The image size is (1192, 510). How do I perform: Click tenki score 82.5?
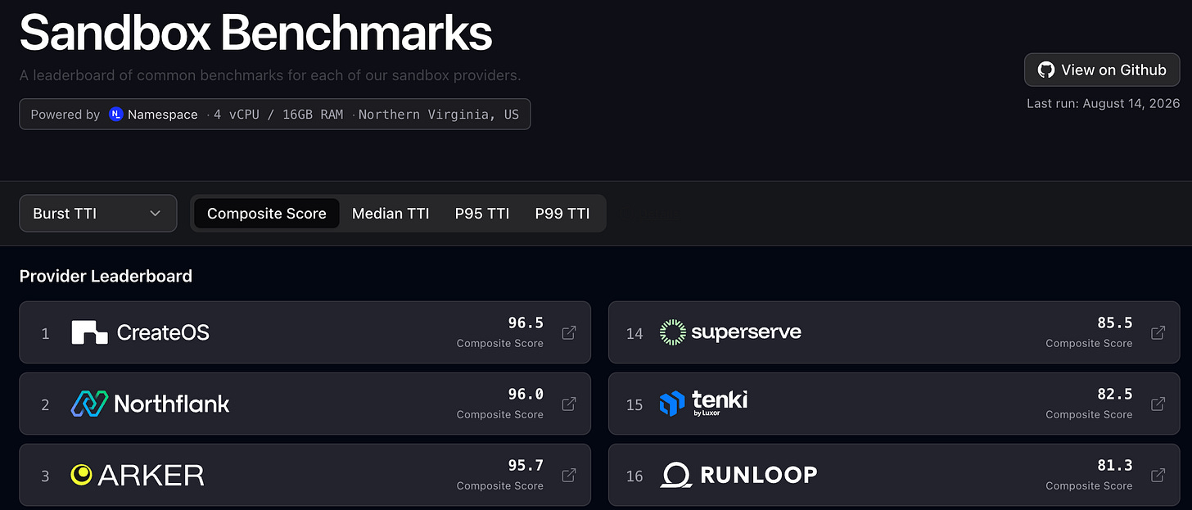pyautogui.click(x=1115, y=395)
